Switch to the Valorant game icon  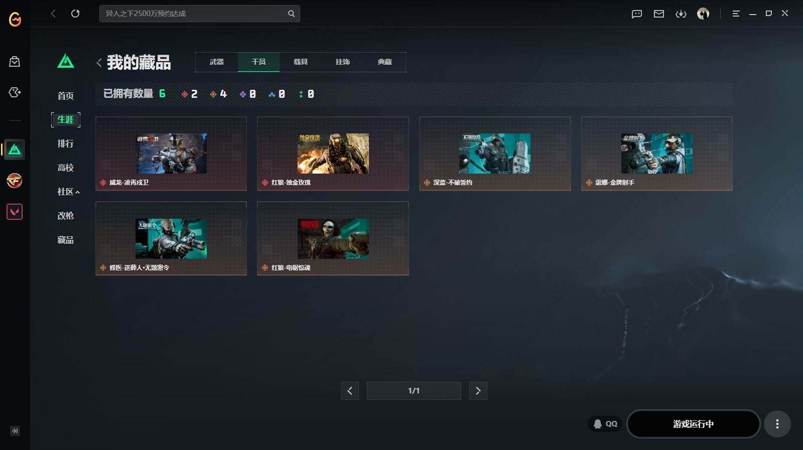[x=15, y=212]
